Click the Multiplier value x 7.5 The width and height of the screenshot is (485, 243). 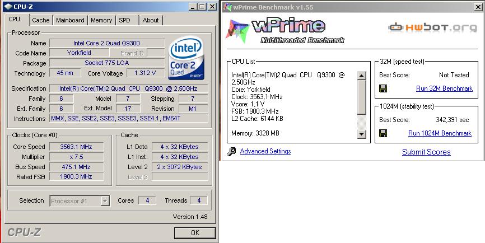click(x=76, y=157)
